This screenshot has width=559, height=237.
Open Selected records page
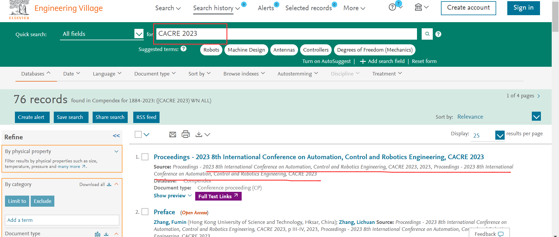click(309, 8)
